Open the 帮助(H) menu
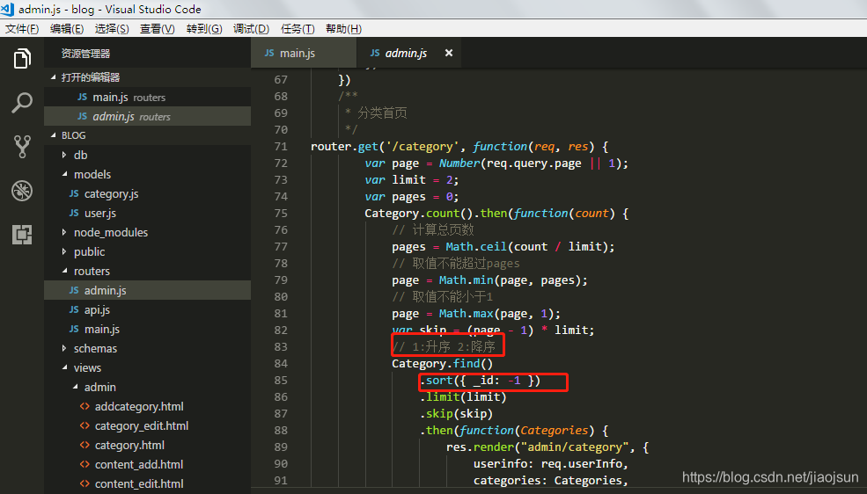This screenshot has height=494, width=867. click(x=343, y=29)
